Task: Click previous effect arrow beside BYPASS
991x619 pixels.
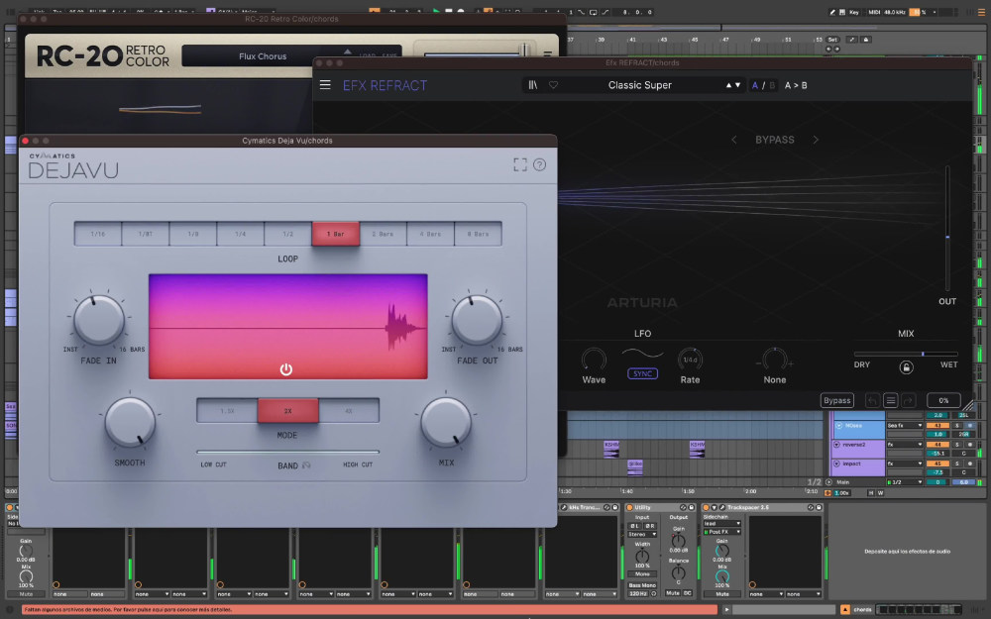Action: click(733, 140)
